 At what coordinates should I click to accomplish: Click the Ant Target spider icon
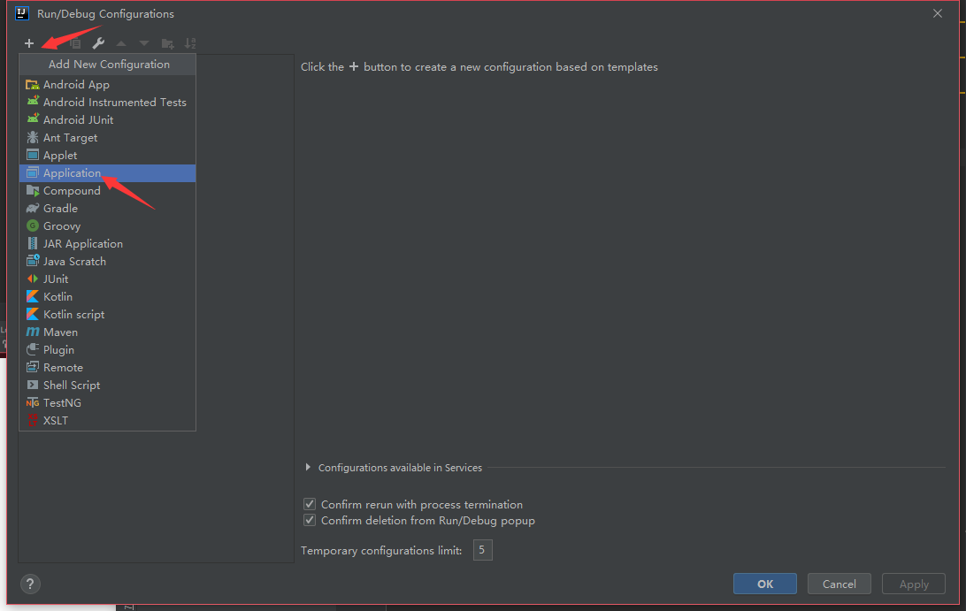tap(33, 137)
